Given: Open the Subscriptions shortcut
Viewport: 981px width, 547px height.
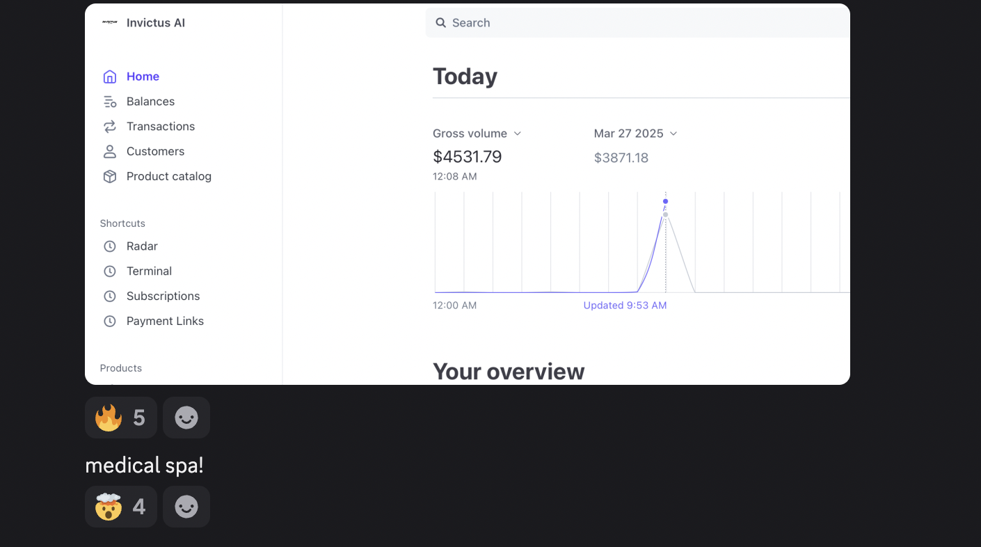Looking at the screenshot, I should (163, 296).
